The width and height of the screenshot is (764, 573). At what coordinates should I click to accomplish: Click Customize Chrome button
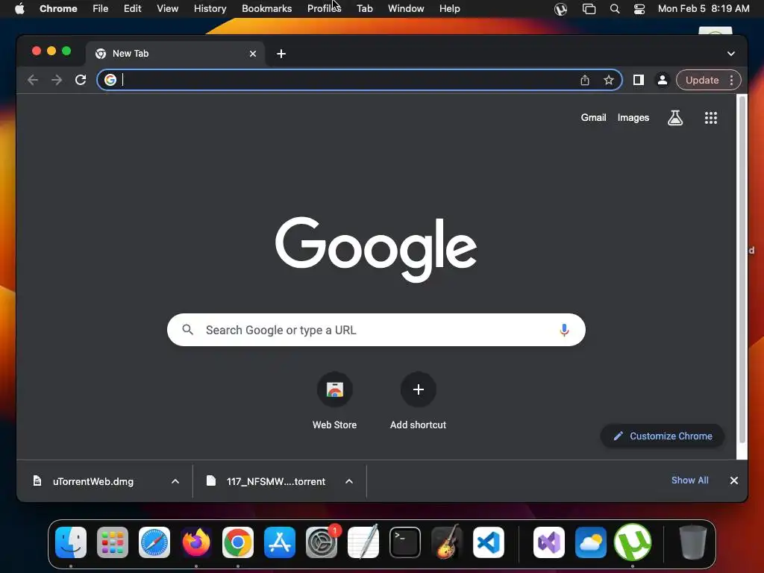pyautogui.click(x=663, y=436)
